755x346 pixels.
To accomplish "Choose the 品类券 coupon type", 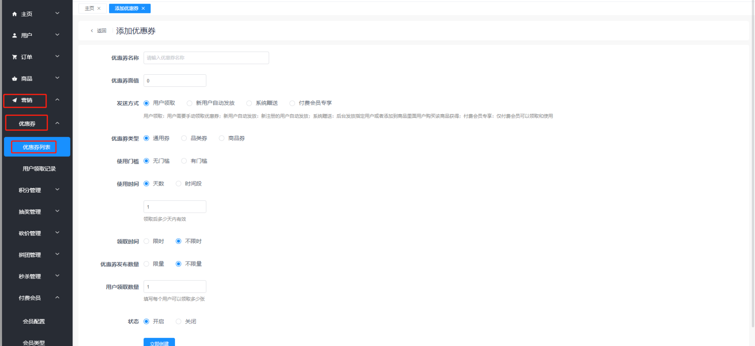I will point(184,138).
